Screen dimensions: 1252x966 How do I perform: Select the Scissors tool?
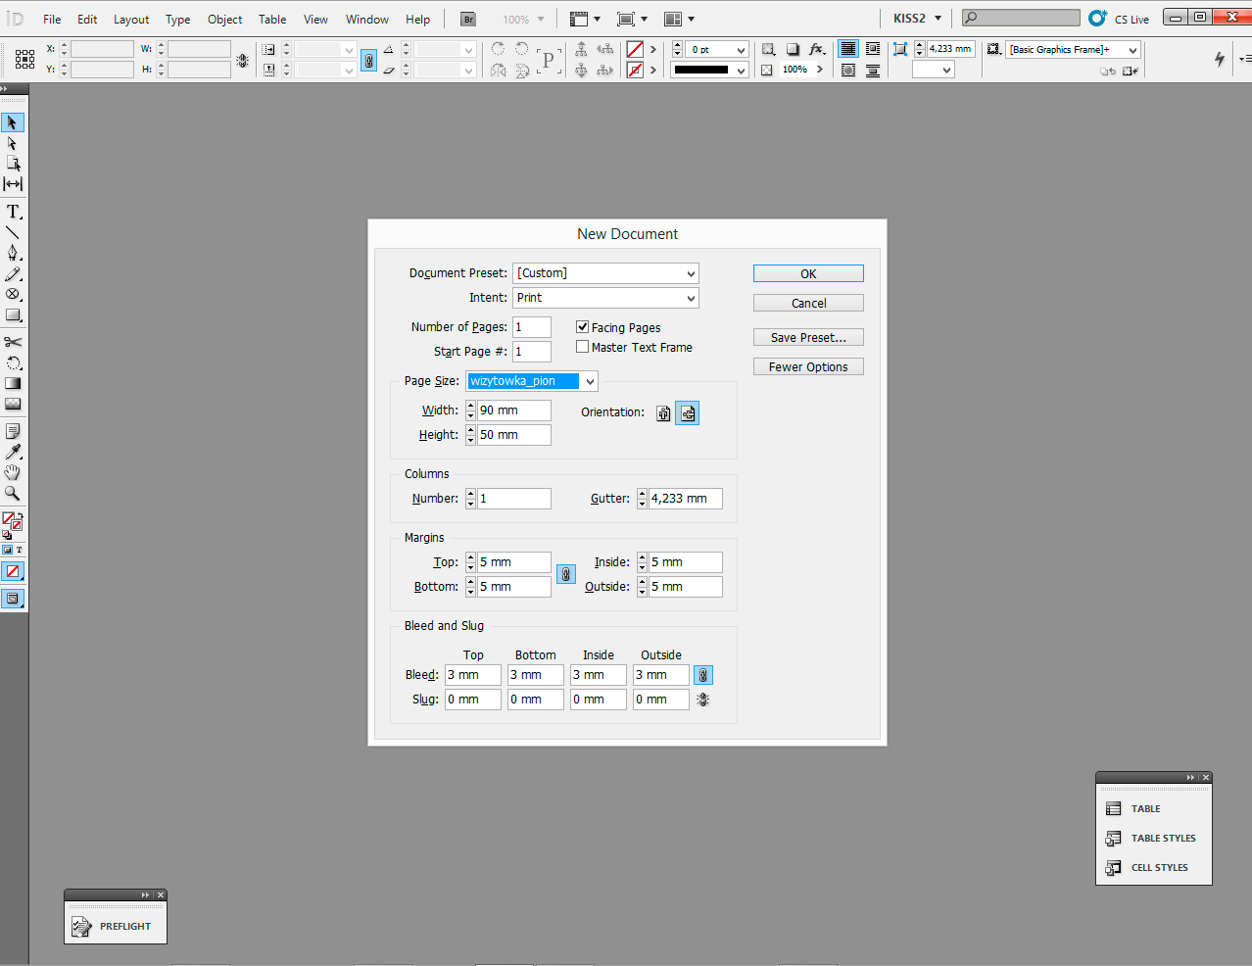[13, 342]
